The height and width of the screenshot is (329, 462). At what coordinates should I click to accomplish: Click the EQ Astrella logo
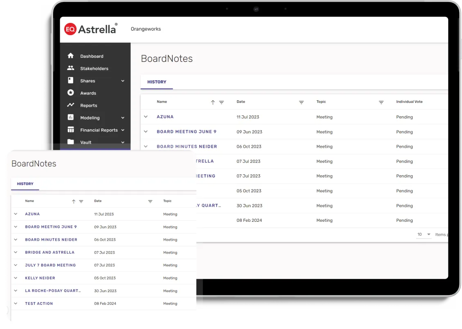[x=91, y=29]
